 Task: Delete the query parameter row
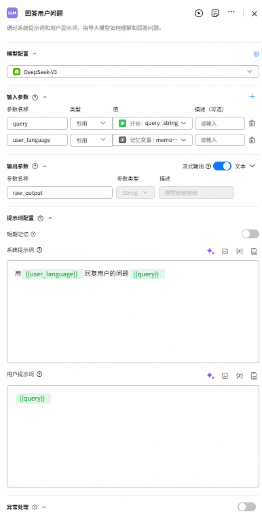252,124
